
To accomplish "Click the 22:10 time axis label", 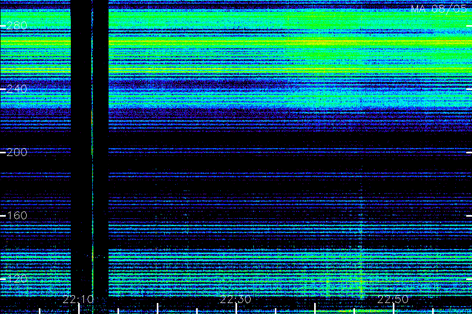I will [78, 299].
